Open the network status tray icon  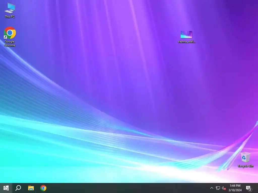tap(218, 188)
